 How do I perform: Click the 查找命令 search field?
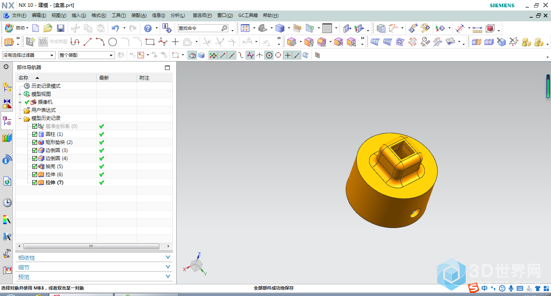203,28
